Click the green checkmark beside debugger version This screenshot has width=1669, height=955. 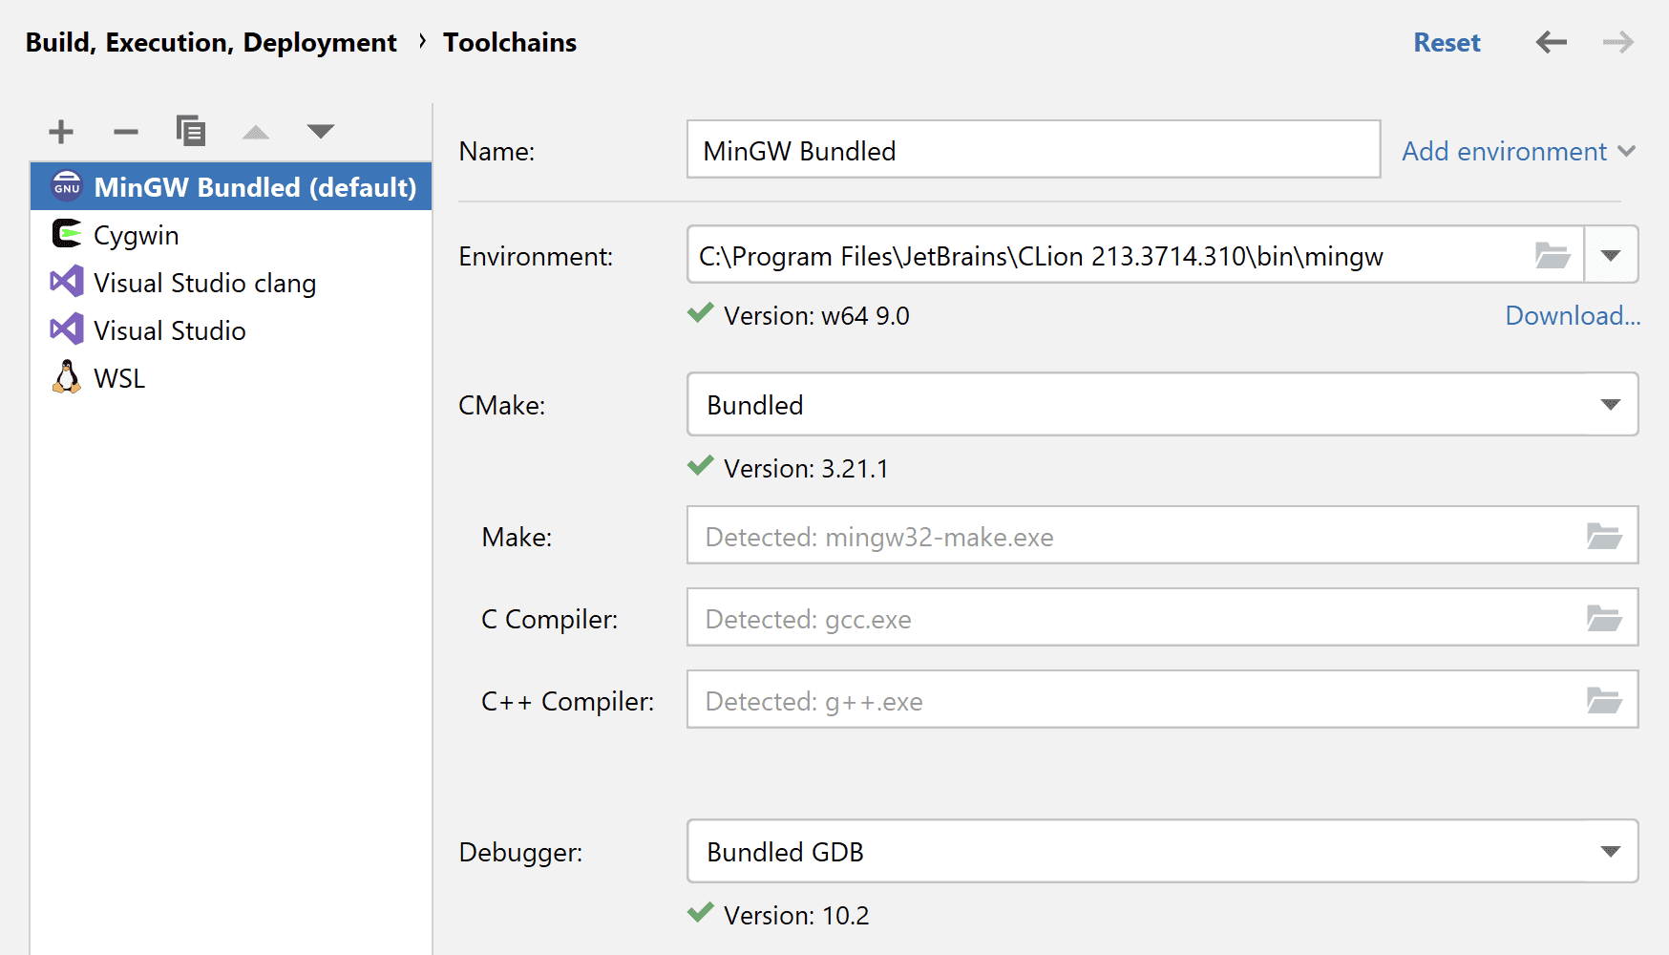click(x=701, y=913)
